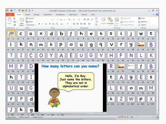Open the Section dropdown

tap(31, 25)
